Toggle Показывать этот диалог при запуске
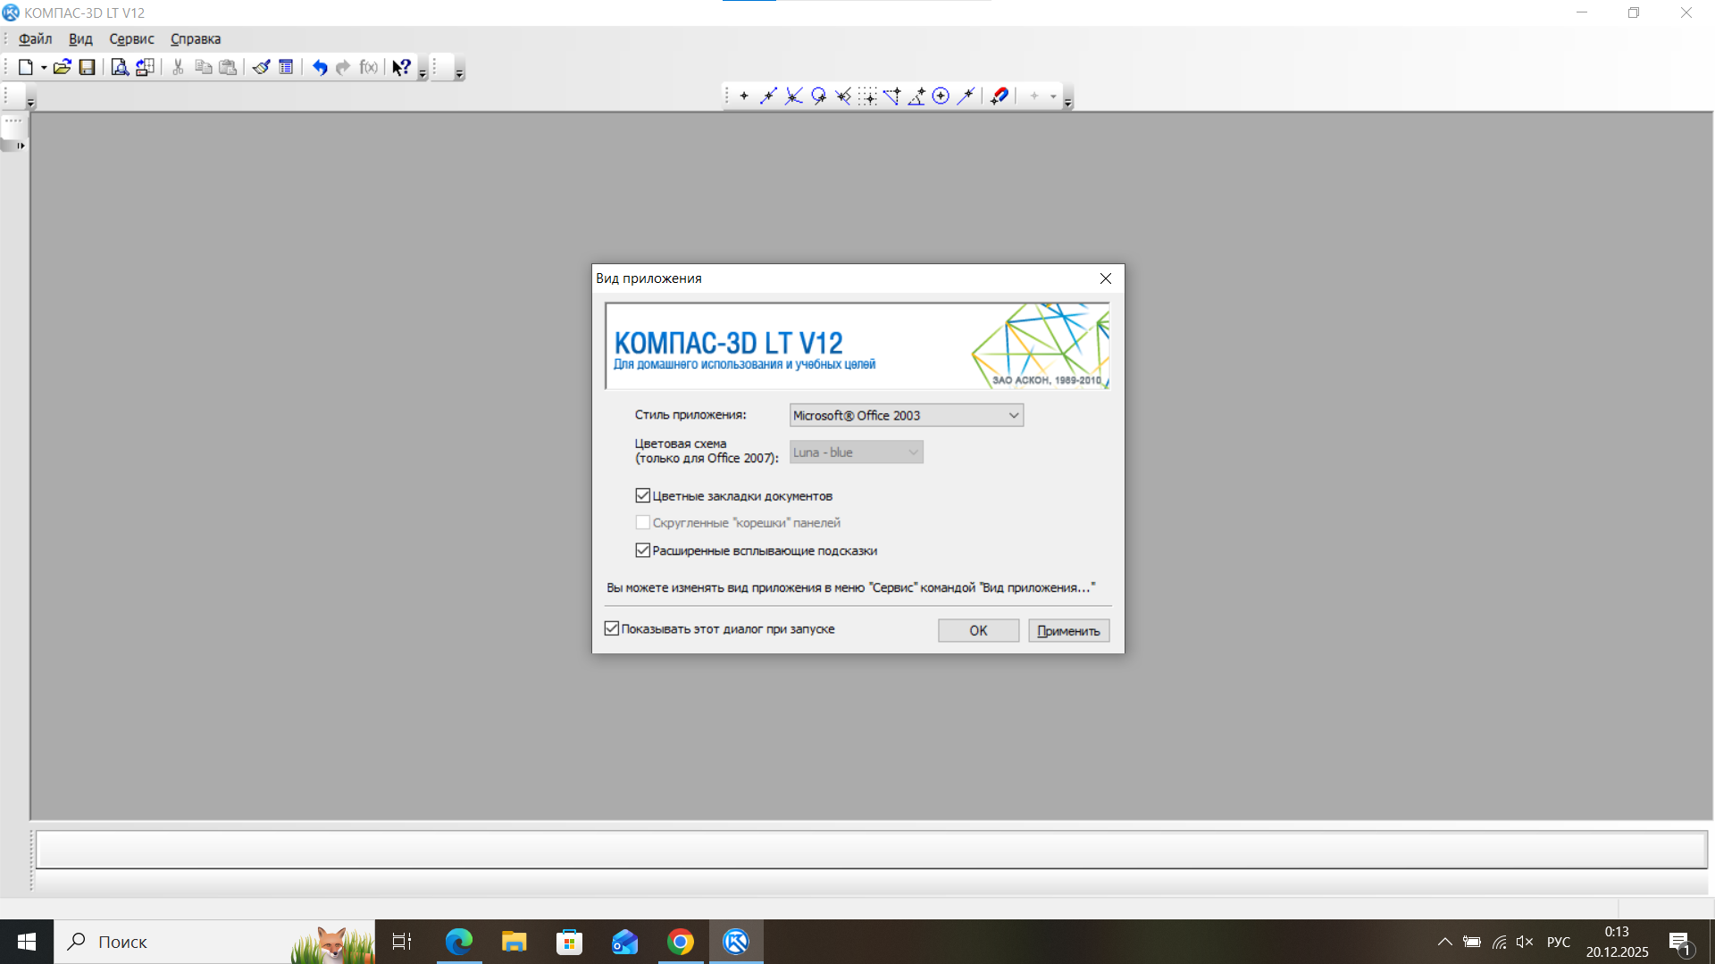 point(611,628)
